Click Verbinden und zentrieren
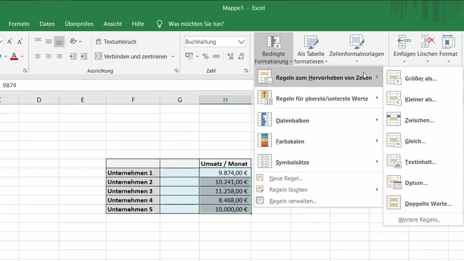 click(131, 57)
